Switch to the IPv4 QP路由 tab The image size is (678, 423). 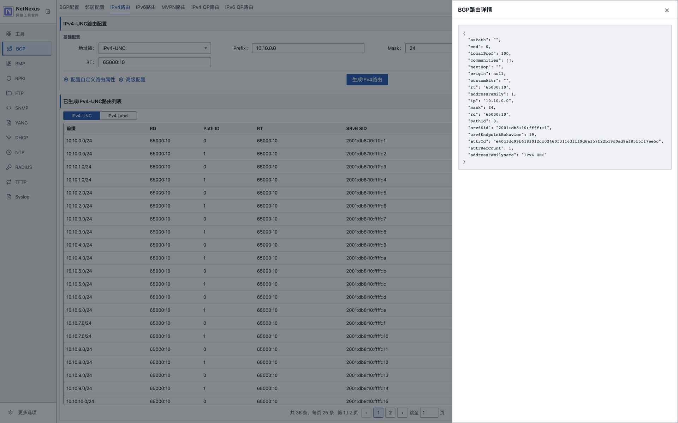(x=205, y=7)
